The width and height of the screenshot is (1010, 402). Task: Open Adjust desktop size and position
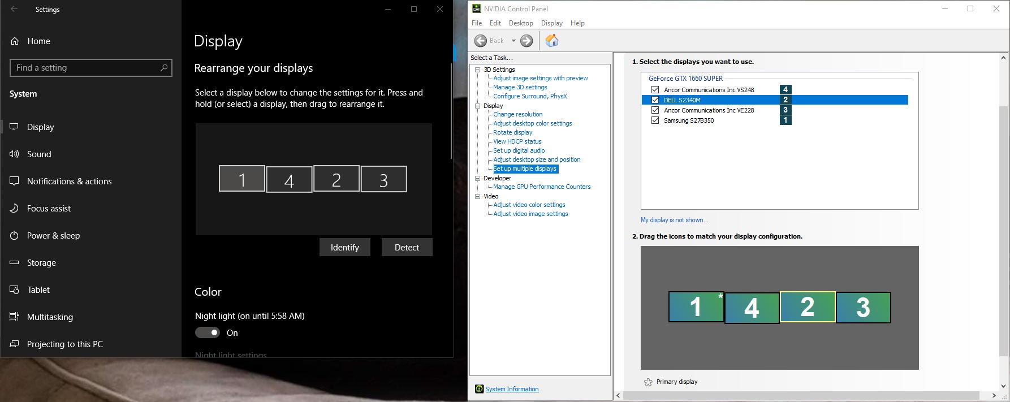tap(537, 159)
